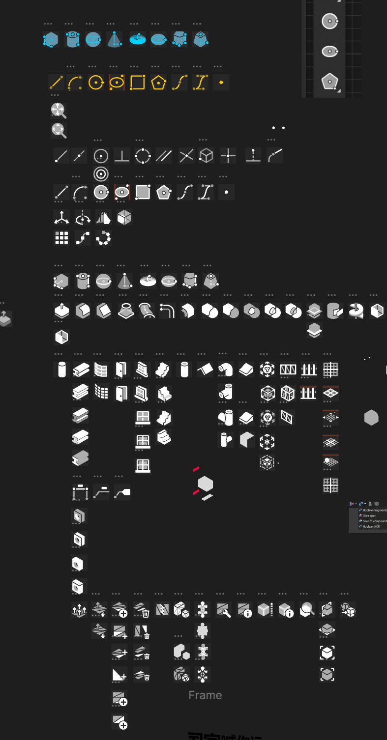Pick the yellow rectangle tool icon
The height and width of the screenshot is (740, 387).
(137, 83)
